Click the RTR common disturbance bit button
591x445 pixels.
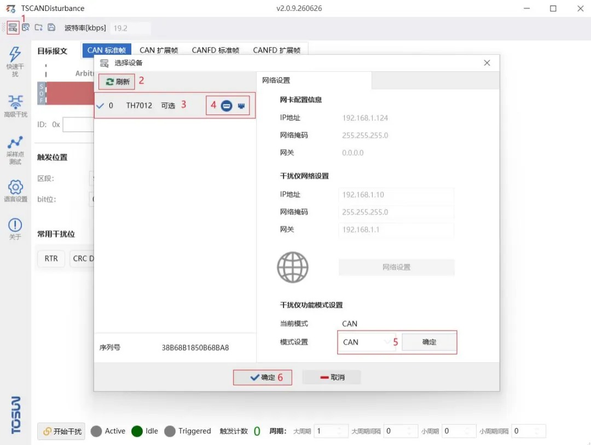click(x=51, y=259)
